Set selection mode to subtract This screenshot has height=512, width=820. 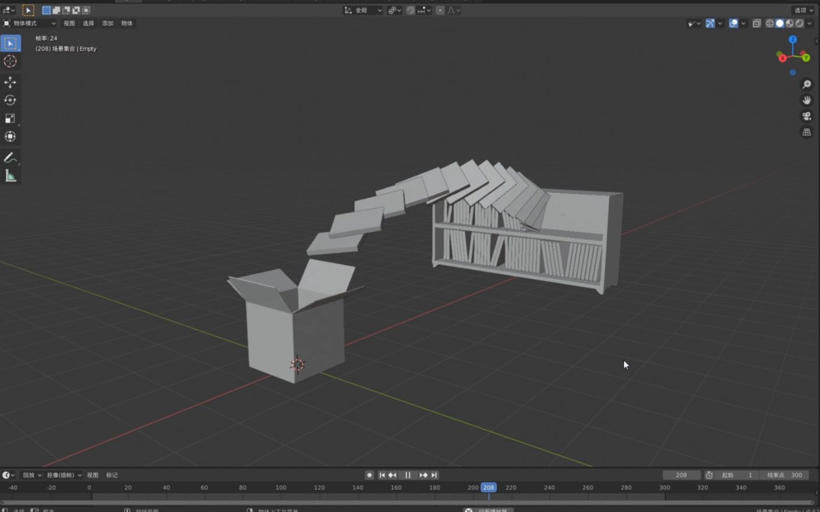click(x=66, y=10)
